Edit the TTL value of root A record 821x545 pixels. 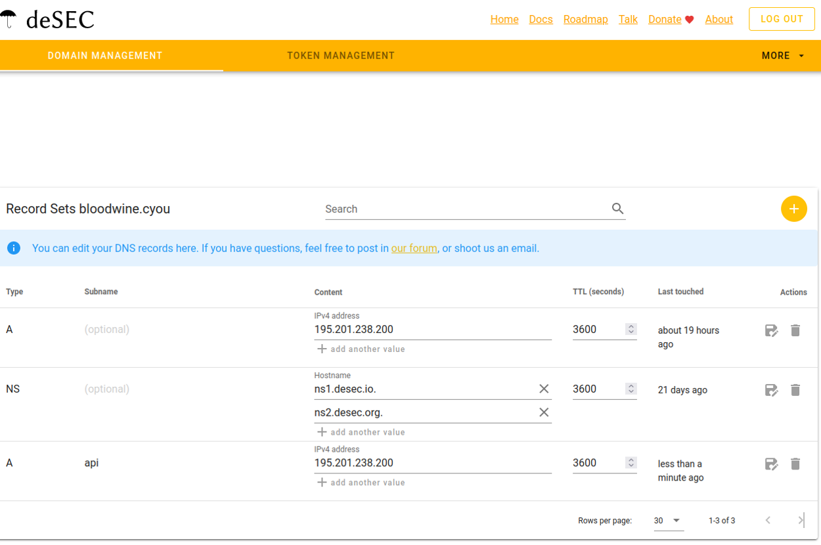pyautogui.click(x=598, y=330)
